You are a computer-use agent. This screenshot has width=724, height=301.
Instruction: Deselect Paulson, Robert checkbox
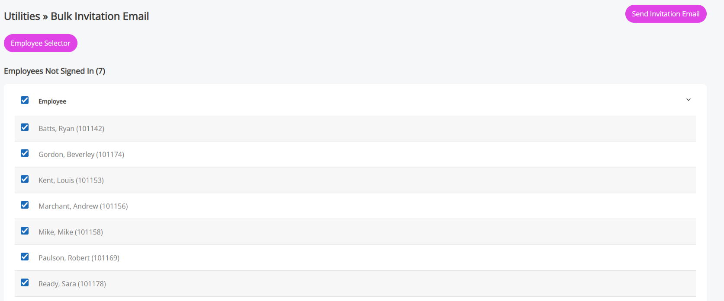[25, 257]
